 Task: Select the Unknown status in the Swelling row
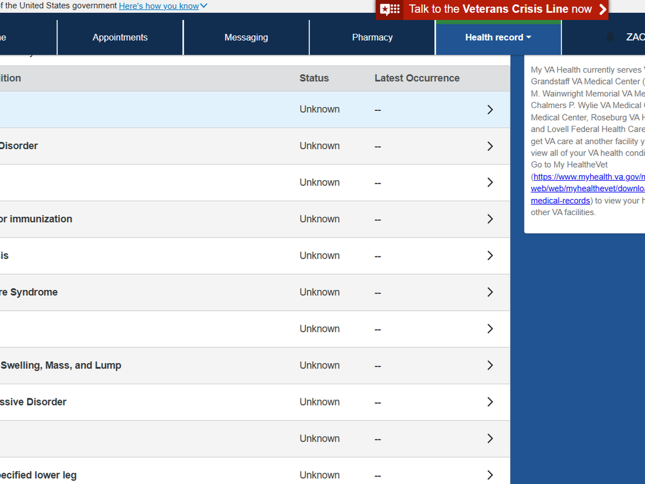pos(319,366)
